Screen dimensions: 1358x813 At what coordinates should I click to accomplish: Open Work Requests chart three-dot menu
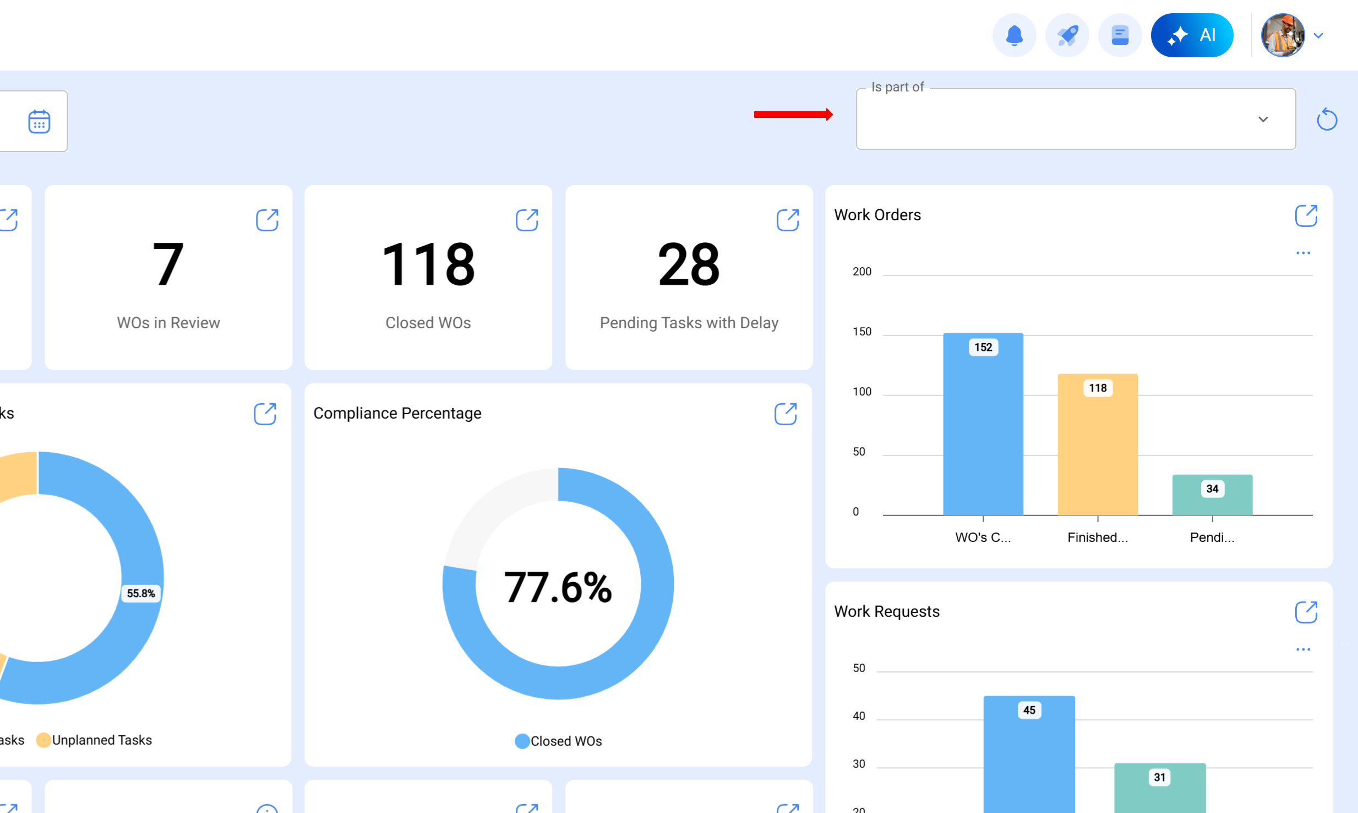coord(1303,649)
